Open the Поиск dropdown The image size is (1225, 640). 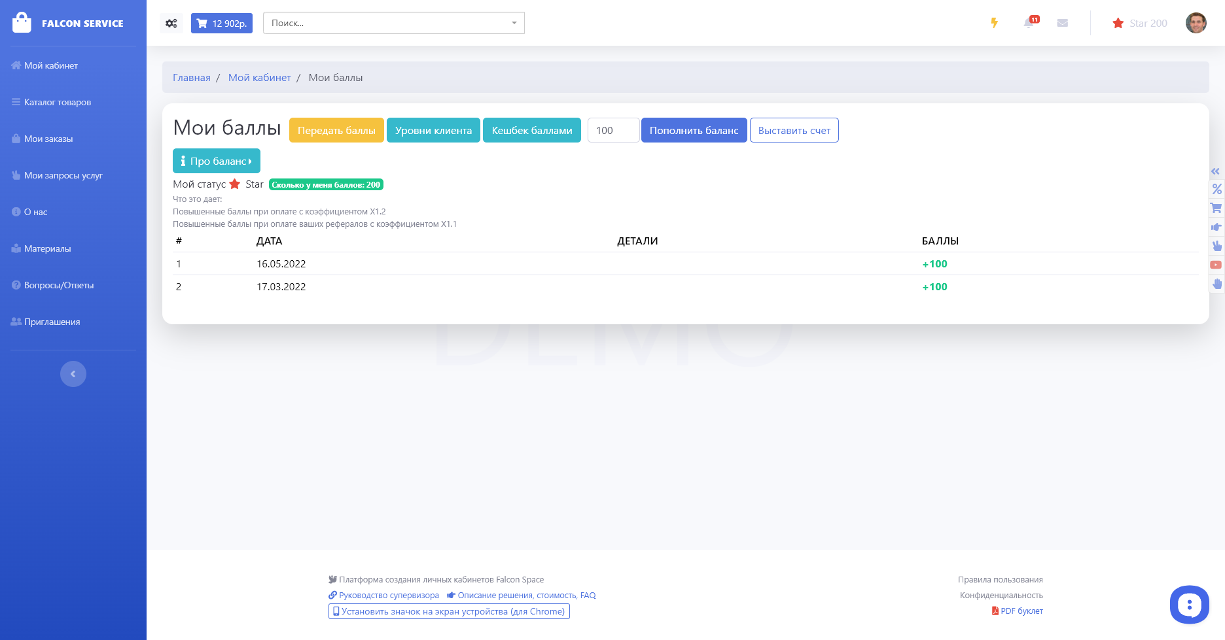[x=393, y=24]
